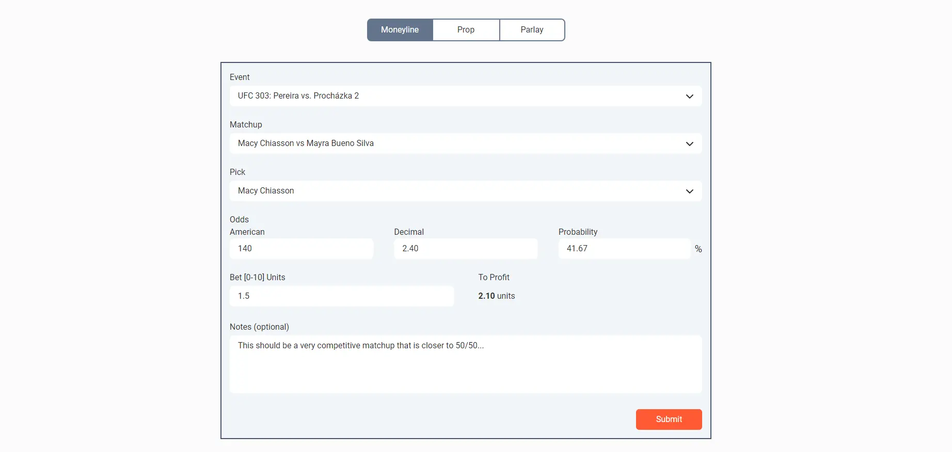Click the "Bet [0-10] Units" label
The image size is (952, 452).
(x=257, y=278)
